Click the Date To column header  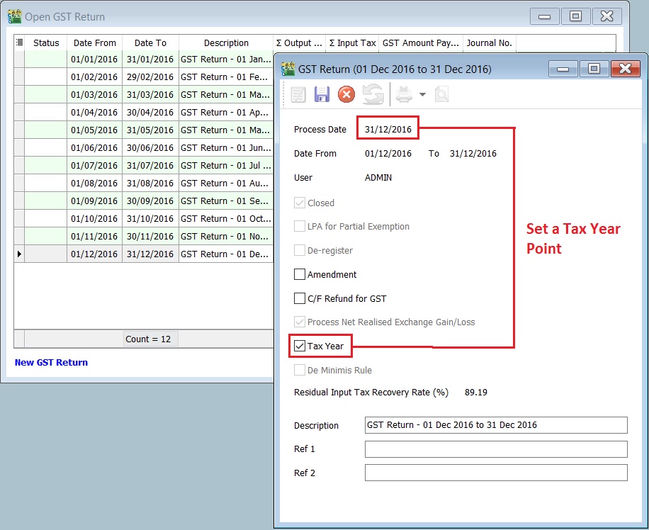(x=150, y=43)
